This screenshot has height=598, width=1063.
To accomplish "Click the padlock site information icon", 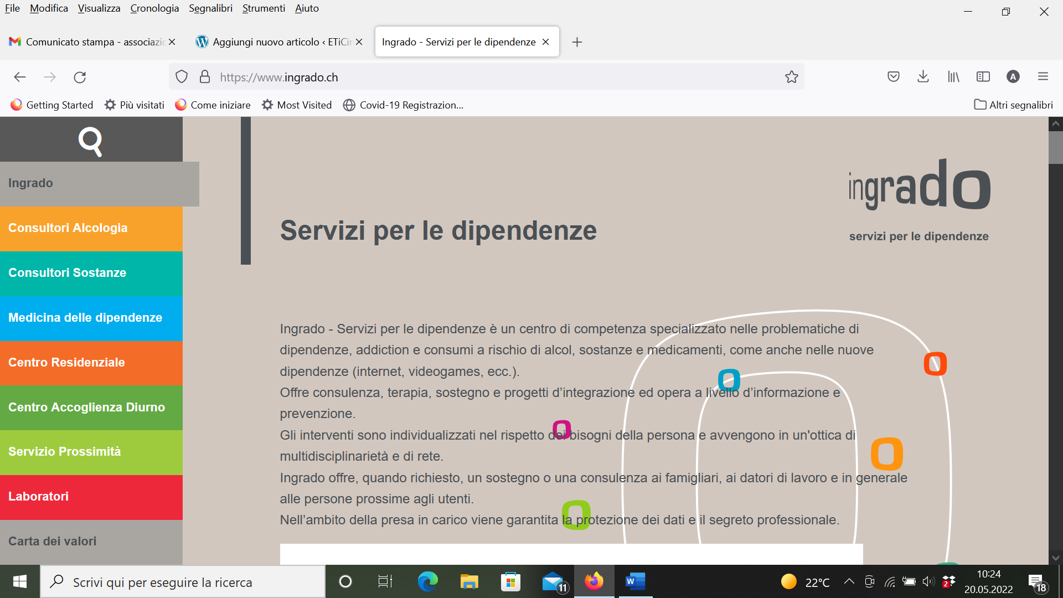I will [205, 77].
